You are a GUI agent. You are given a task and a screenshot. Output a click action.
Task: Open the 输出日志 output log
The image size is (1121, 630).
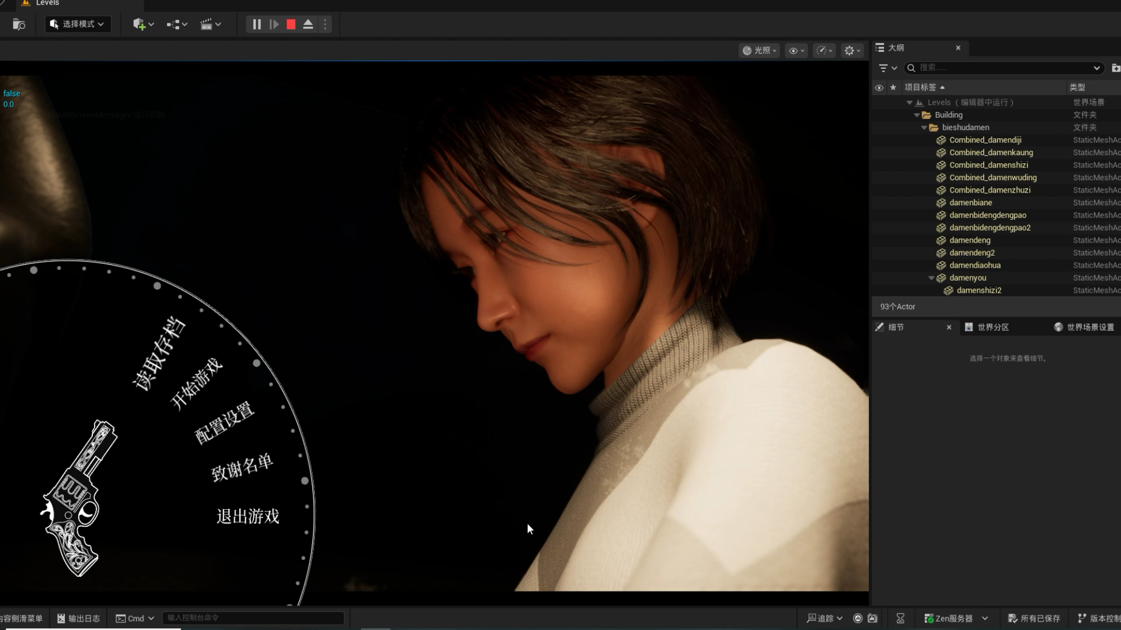tap(78, 618)
